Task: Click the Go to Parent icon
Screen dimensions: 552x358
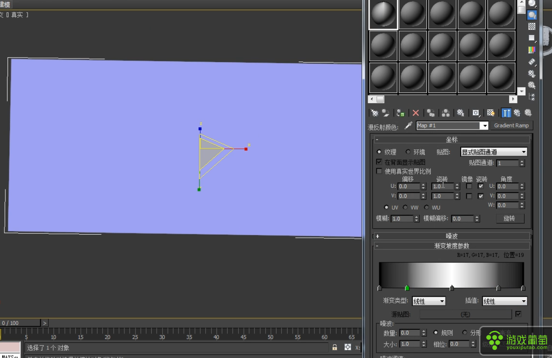Action: 517,113
